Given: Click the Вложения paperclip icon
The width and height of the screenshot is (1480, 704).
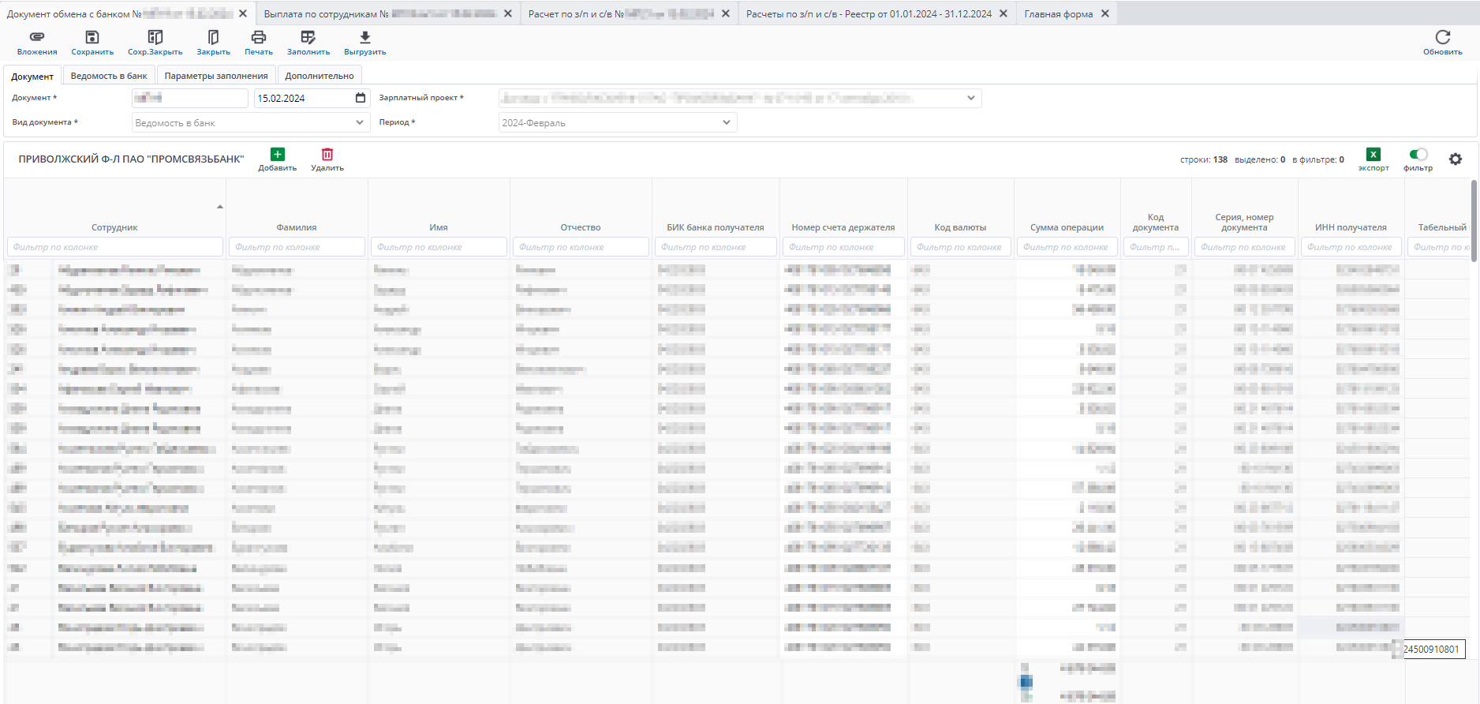Looking at the screenshot, I should pyautogui.click(x=37, y=38).
